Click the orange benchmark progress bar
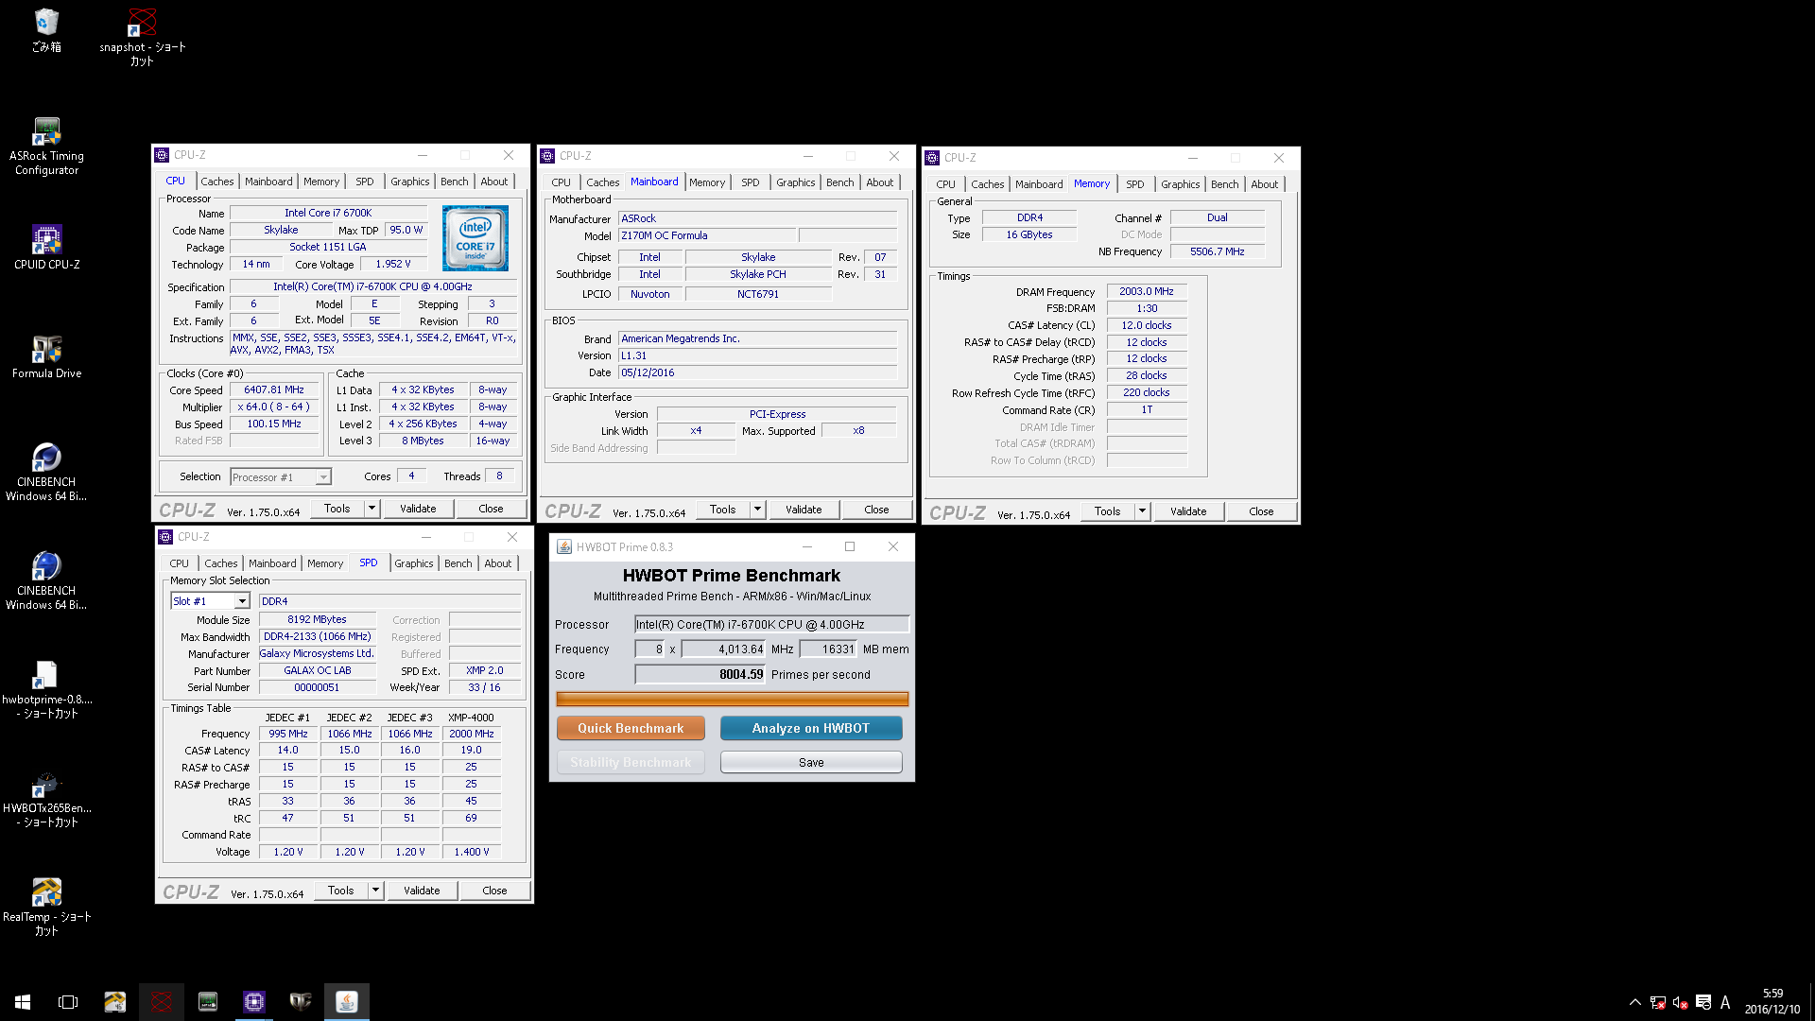 (733, 700)
